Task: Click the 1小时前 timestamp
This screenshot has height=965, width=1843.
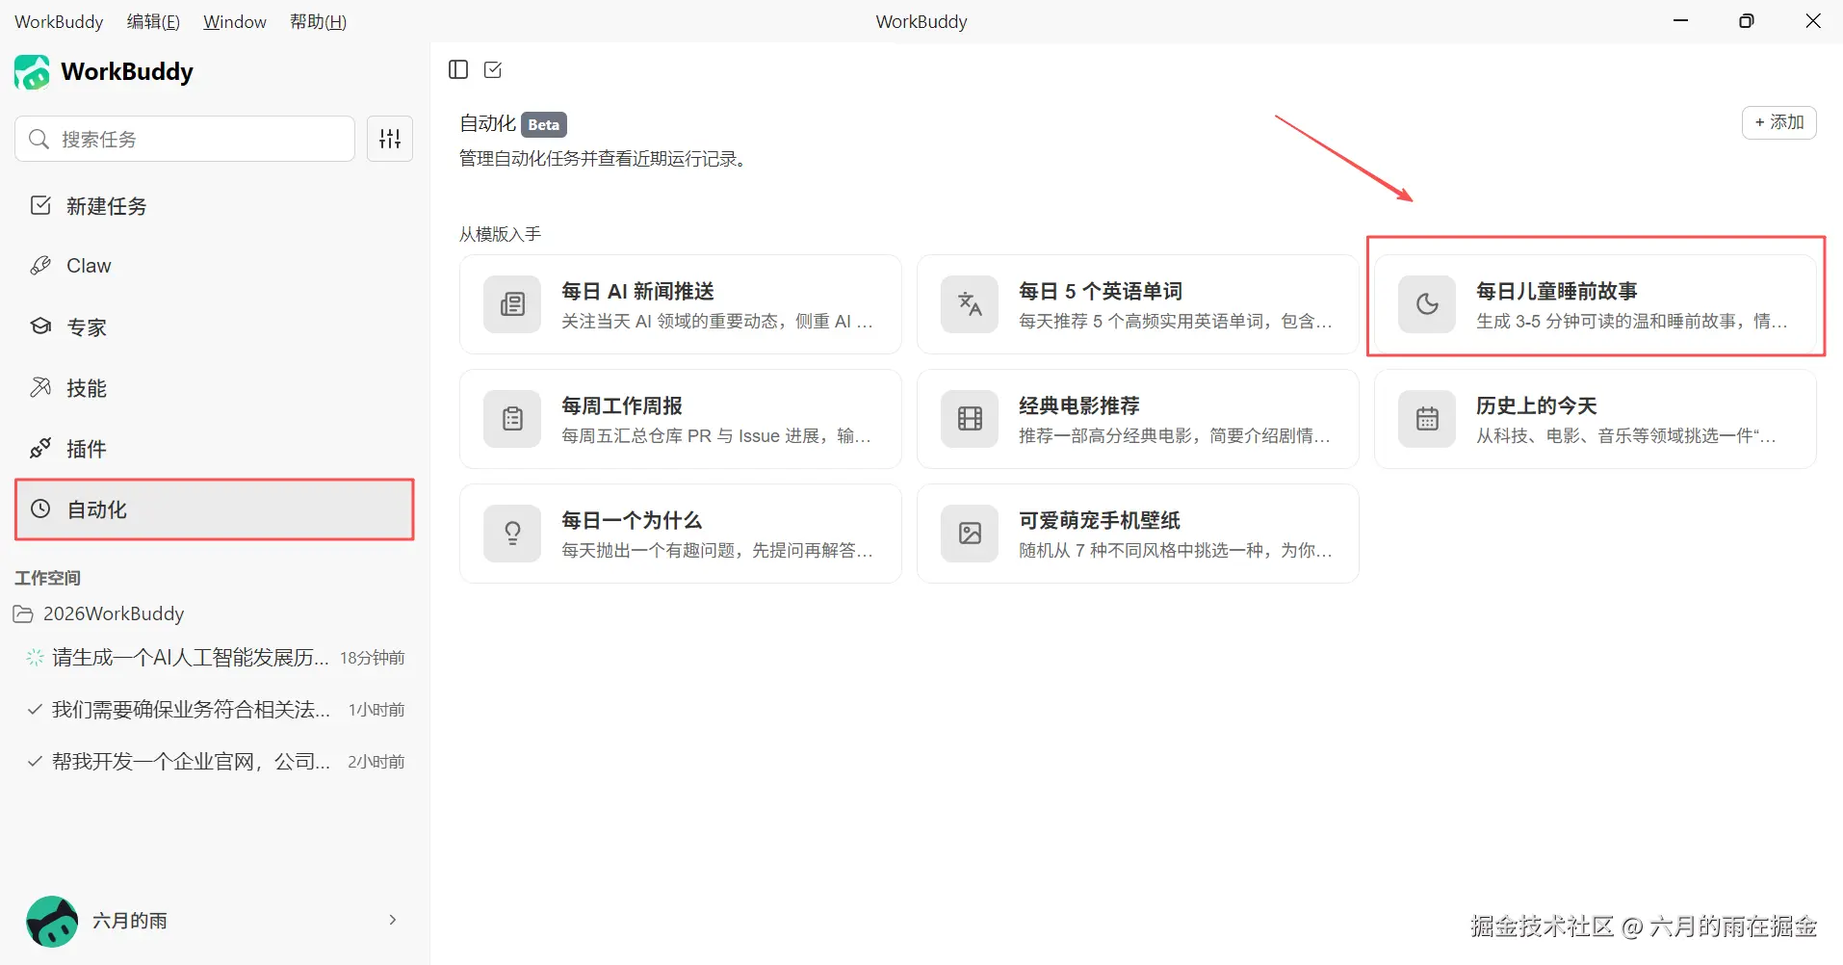Action: [376, 710]
